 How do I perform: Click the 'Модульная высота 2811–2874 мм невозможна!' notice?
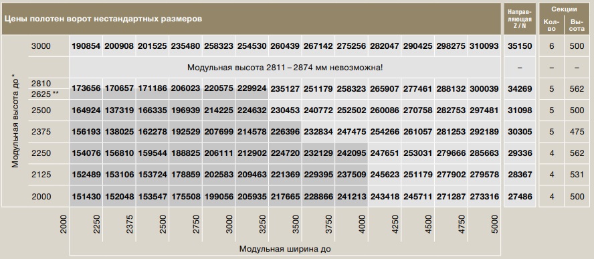(x=284, y=68)
